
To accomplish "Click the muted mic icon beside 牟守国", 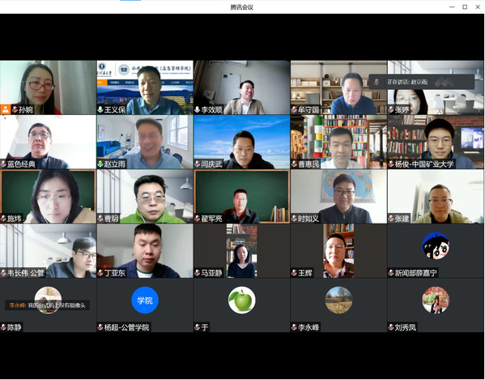I will click(x=295, y=109).
